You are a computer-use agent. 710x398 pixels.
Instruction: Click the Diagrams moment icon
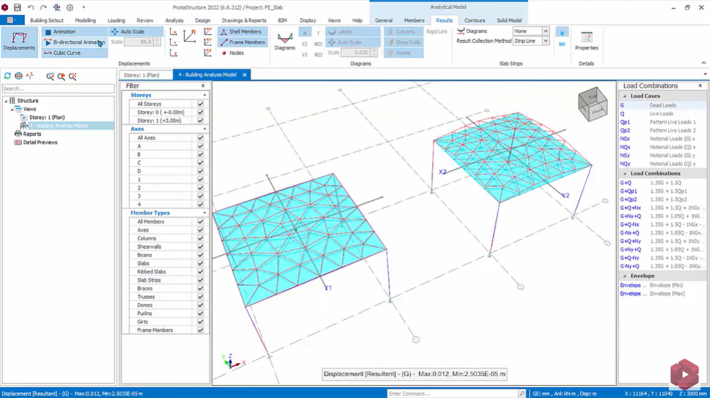tap(285, 40)
